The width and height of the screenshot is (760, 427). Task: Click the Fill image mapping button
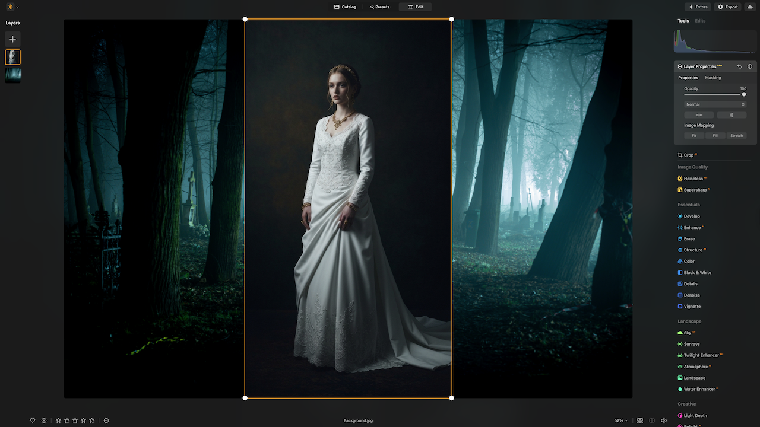tap(715, 136)
